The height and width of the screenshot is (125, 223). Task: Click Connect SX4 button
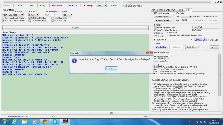coord(200,40)
